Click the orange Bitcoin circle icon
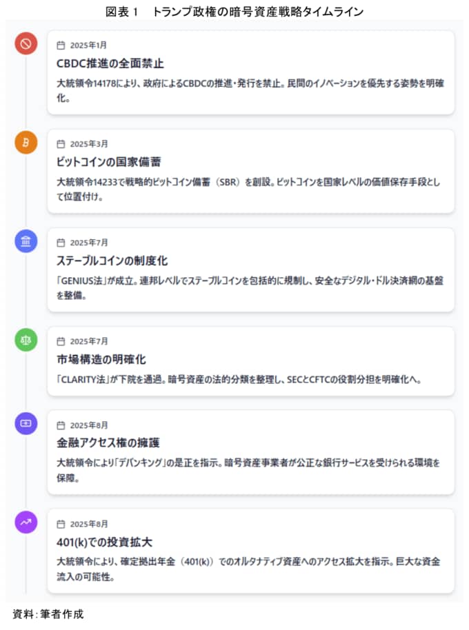 tap(26, 142)
